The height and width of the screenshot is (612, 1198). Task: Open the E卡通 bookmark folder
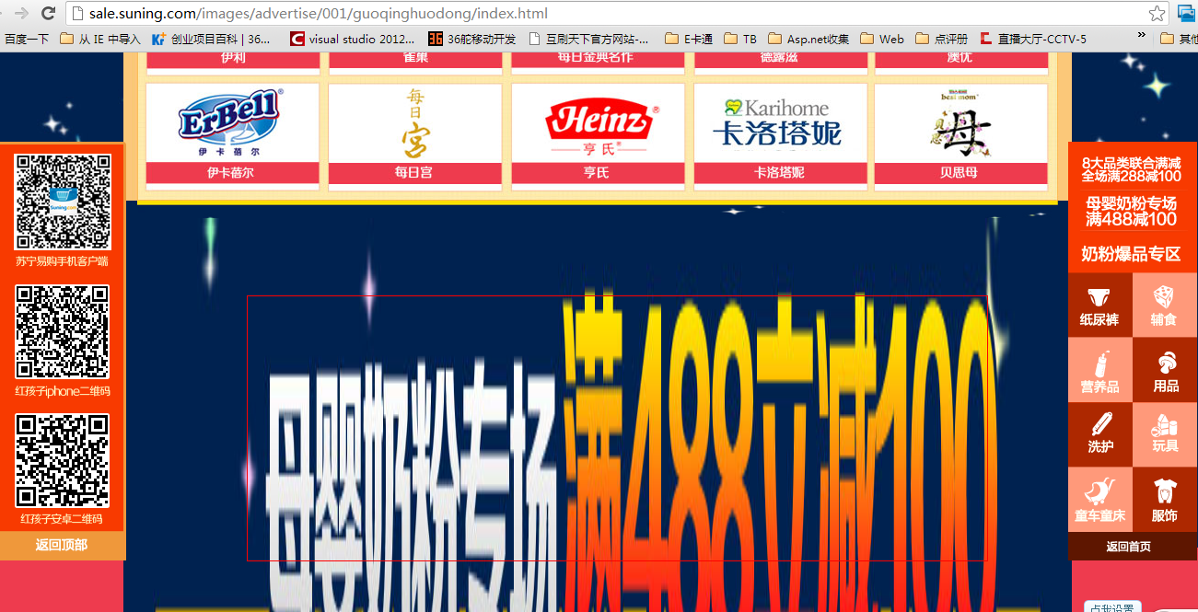click(x=688, y=39)
